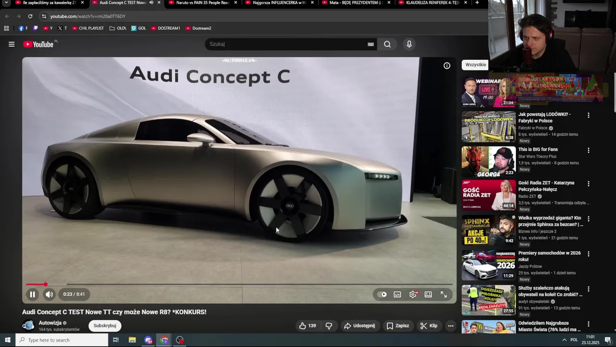Viewport: 616px width, 347px height.
Task: Save the video with Zapisz
Action: [x=398, y=326]
